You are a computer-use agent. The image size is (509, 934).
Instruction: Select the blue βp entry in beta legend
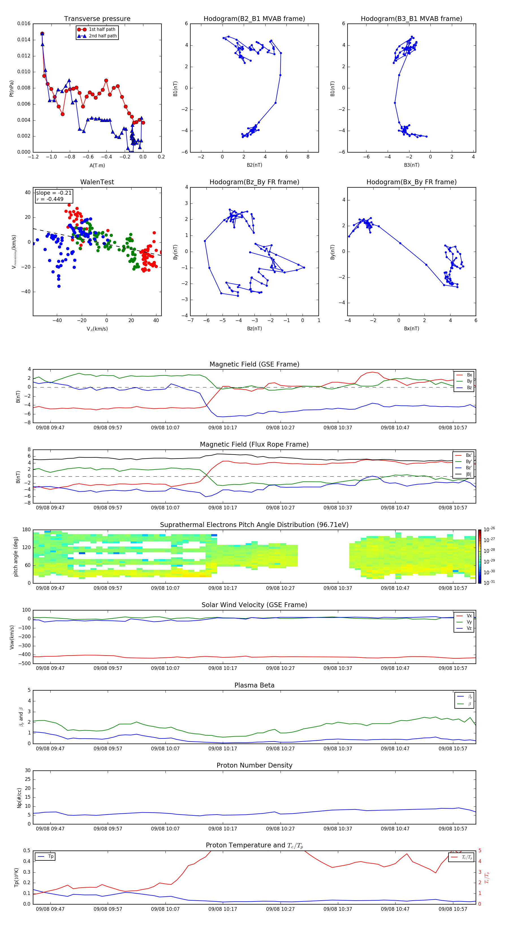coord(465,696)
